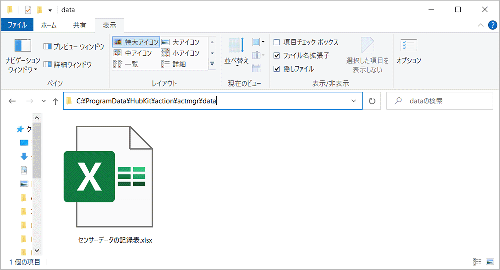Switch layout to 一覧 list view

point(126,64)
